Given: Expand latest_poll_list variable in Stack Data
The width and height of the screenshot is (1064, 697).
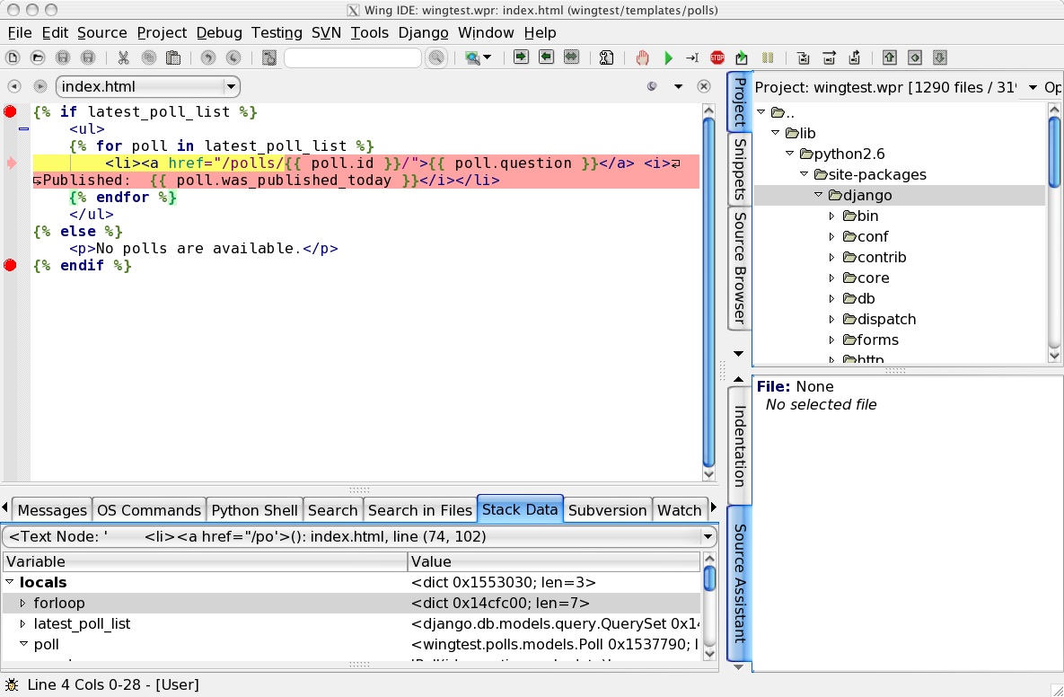Looking at the screenshot, I should point(23,623).
